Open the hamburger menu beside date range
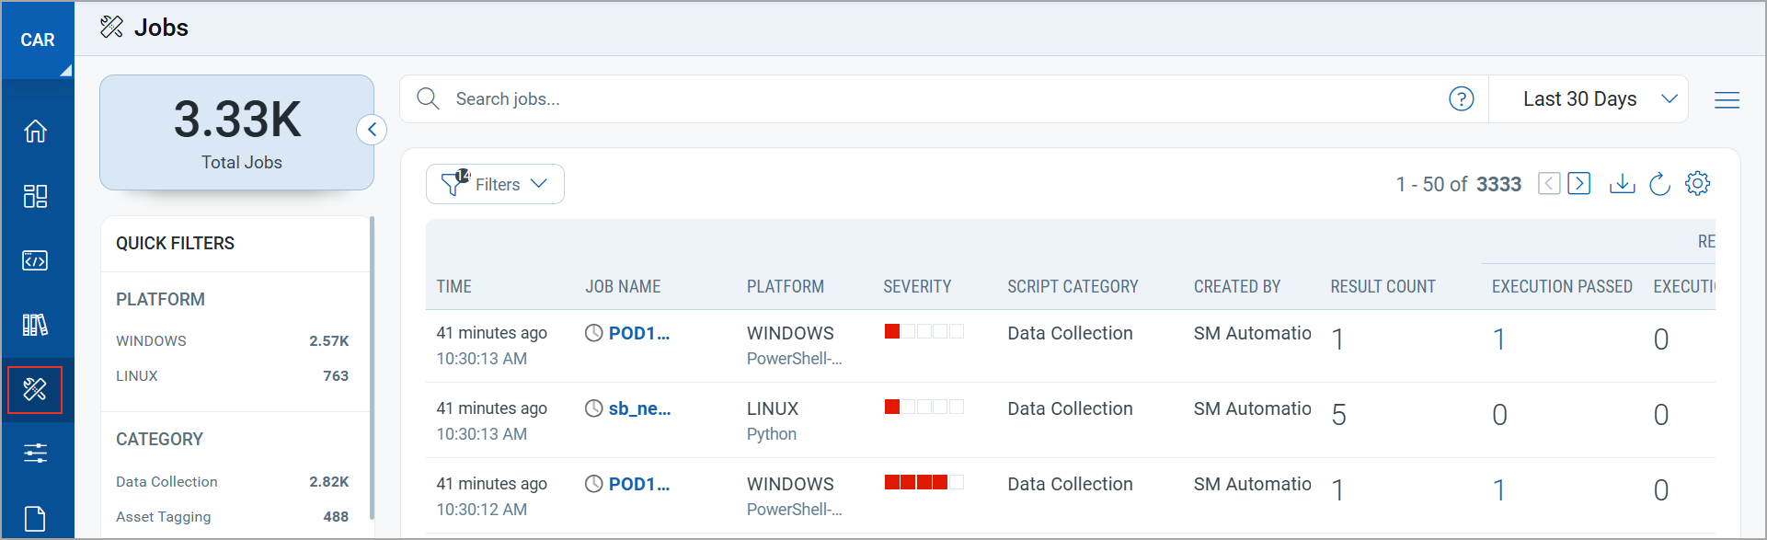This screenshot has width=1767, height=540. pyautogui.click(x=1727, y=99)
